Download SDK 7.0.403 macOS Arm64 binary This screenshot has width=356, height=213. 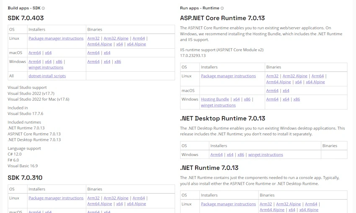click(x=93, y=53)
